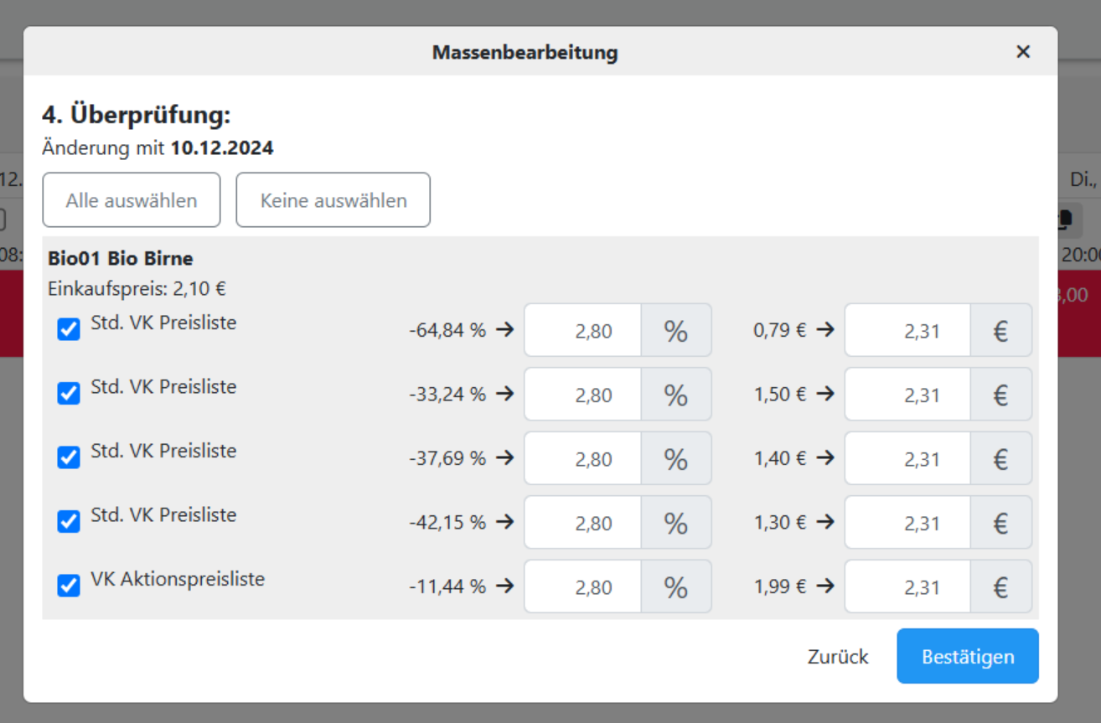Image resolution: width=1101 pixels, height=723 pixels.
Task: Deselect the checkbox in the -33,24 % row
Action: (x=69, y=393)
